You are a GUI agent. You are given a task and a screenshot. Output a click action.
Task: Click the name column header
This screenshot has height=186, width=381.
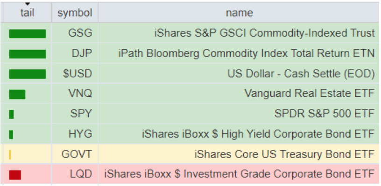(x=239, y=13)
